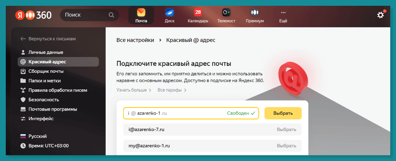Select the my@azarenko-1.ru suggestion

[212, 146]
